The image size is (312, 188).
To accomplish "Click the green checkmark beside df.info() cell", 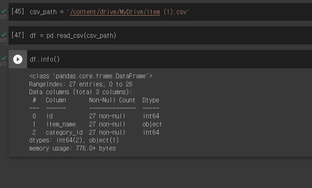I will point(4,58).
